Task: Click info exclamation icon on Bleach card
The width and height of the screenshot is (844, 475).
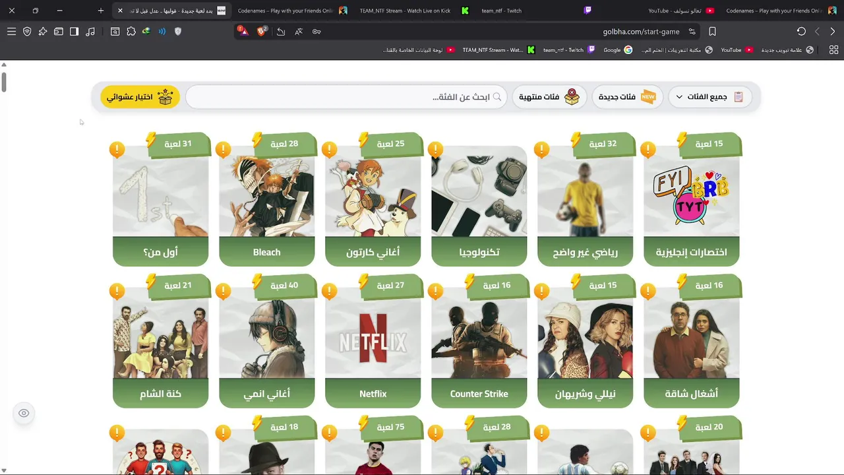Action: [x=223, y=150]
